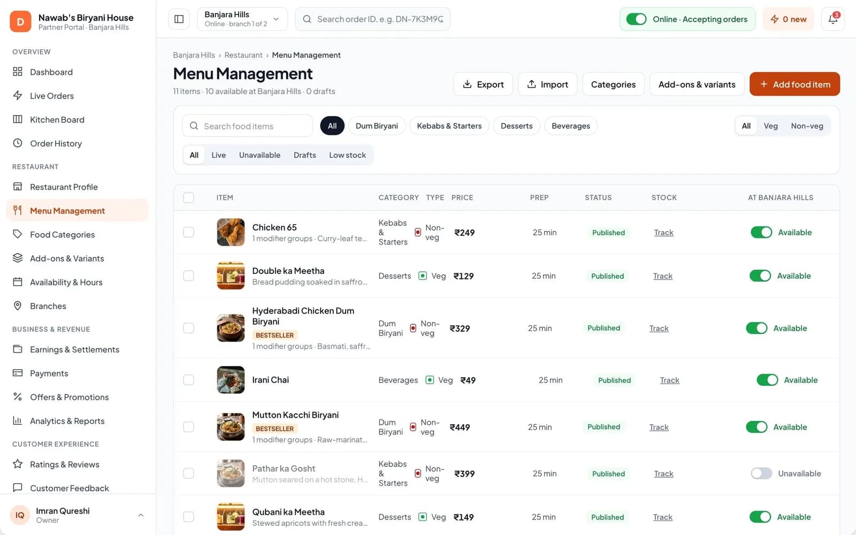Click the Add-ons & Variants layers icon

[x=18, y=258]
